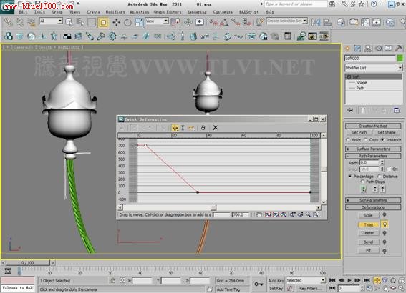This screenshot has height=293, width=406.
Task: Open the Rendering menu
Action: tap(197, 12)
